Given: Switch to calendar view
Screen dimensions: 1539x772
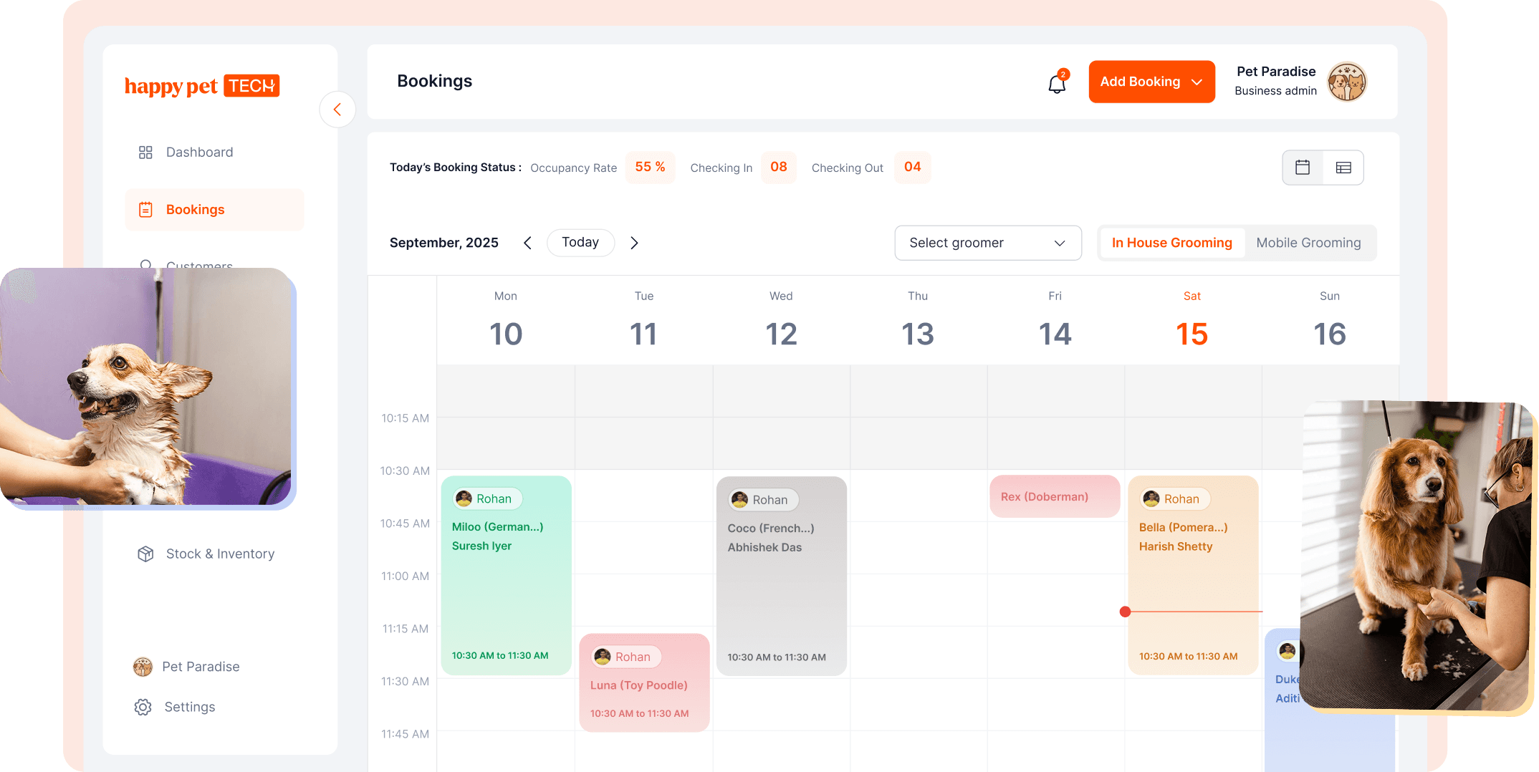Looking at the screenshot, I should point(1303,168).
